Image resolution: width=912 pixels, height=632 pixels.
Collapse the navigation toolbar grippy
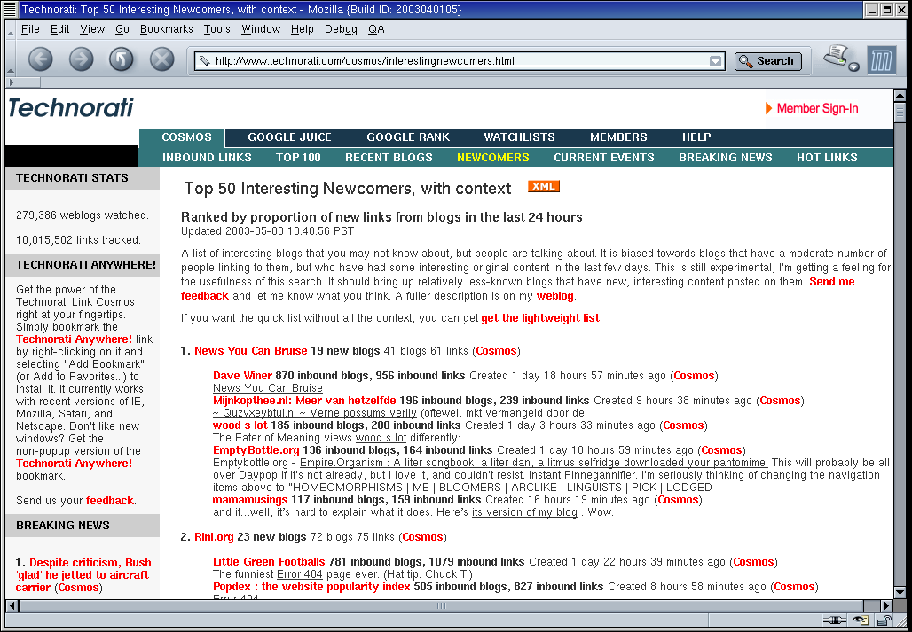click(10, 60)
